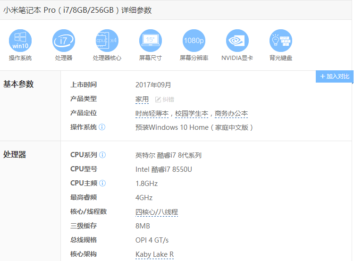354x261 pixels.
Task: Click the 总线规格 label
Action: coord(84,240)
